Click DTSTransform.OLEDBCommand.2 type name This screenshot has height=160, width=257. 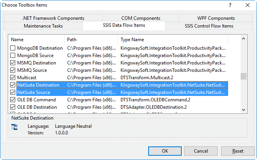(x=155, y=100)
